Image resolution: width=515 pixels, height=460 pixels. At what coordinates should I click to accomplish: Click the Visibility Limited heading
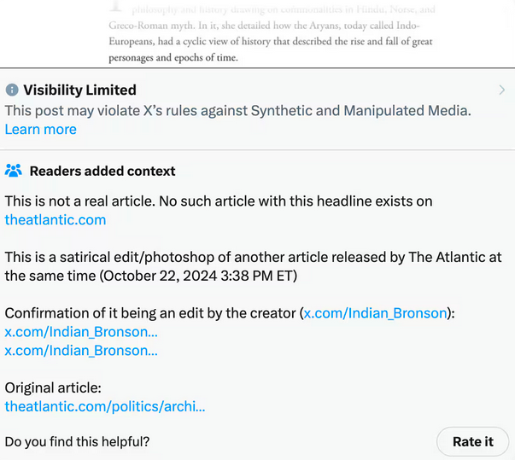pyautogui.click(x=79, y=90)
